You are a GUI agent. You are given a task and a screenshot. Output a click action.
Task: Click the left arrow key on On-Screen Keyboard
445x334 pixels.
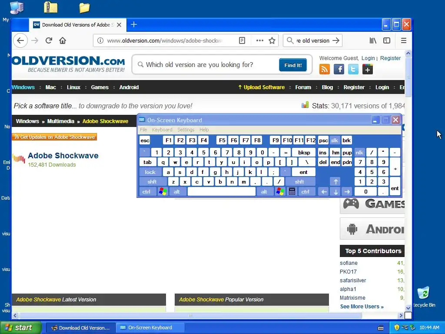[x=324, y=192]
